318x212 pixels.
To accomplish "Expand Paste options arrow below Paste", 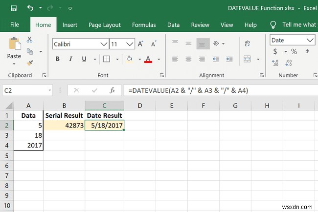I will click(x=14, y=64).
